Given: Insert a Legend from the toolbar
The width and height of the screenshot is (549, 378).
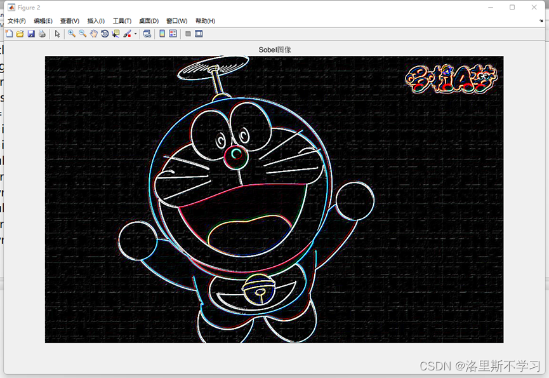Looking at the screenshot, I should [x=173, y=34].
